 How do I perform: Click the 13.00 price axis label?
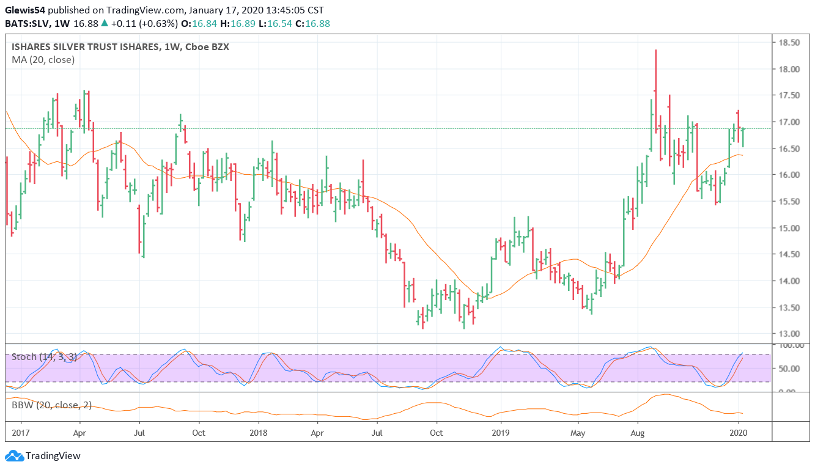789,334
